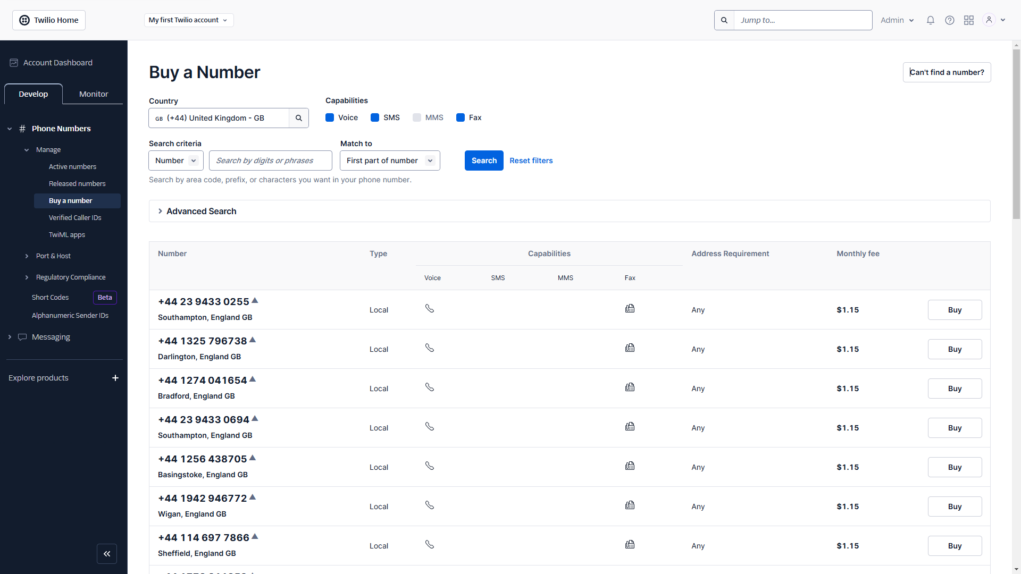The width and height of the screenshot is (1021, 574).
Task: Switch to the Monitor tab
Action: click(93, 94)
